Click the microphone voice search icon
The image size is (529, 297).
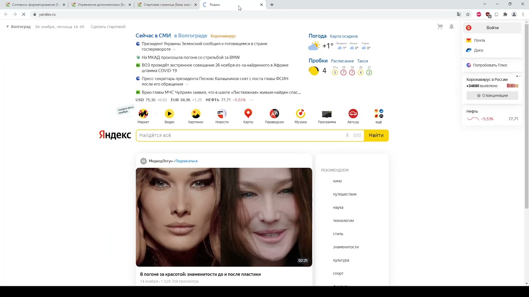(347, 135)
